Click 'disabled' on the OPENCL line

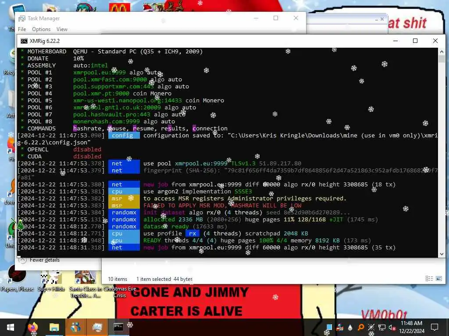[87, 150]
